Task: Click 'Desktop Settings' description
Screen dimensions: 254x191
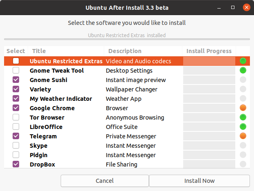Action: point(129,71)
